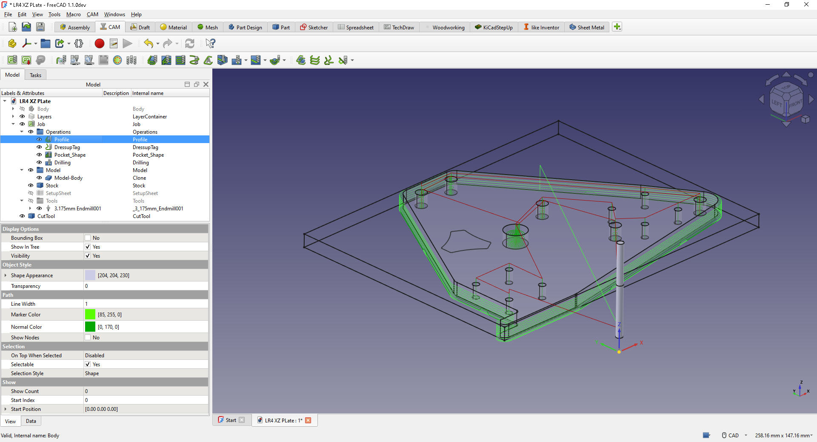Switch to the Part Design workbench

pos(245,27)
